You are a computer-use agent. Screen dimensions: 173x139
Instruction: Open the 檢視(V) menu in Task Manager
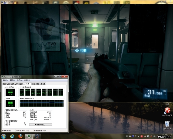tap(20, 80)
